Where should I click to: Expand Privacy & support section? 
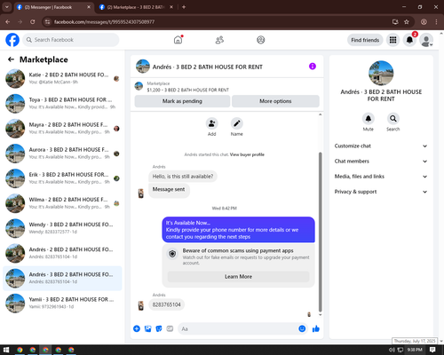[381, 192]
